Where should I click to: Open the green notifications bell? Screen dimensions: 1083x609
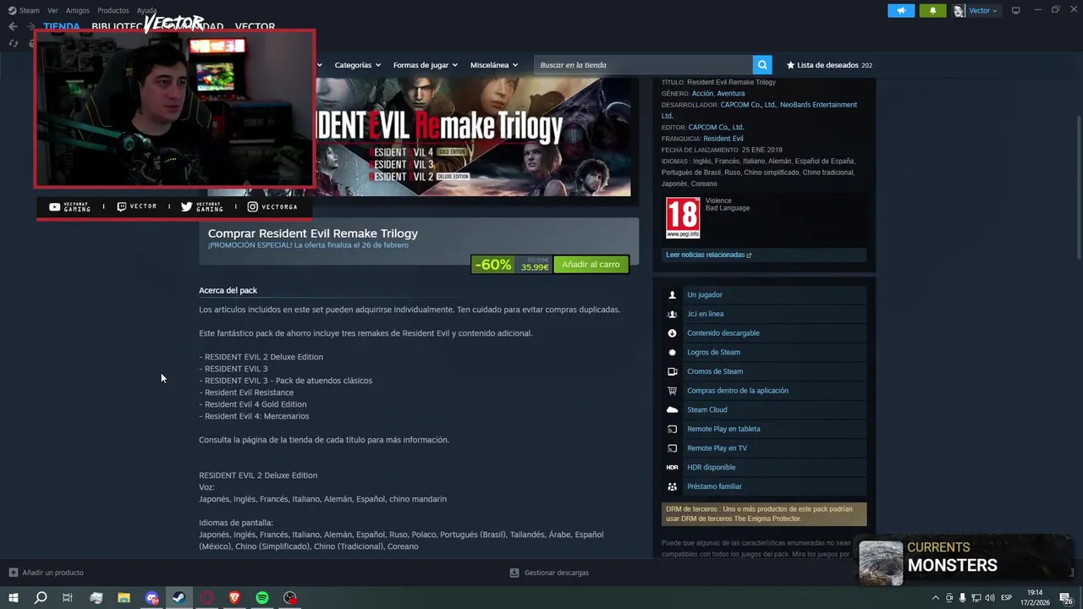932,10
